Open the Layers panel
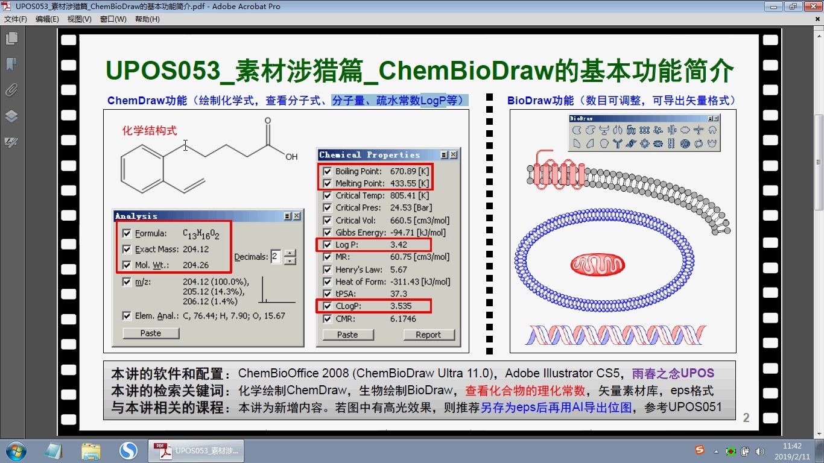 [12, 116]
